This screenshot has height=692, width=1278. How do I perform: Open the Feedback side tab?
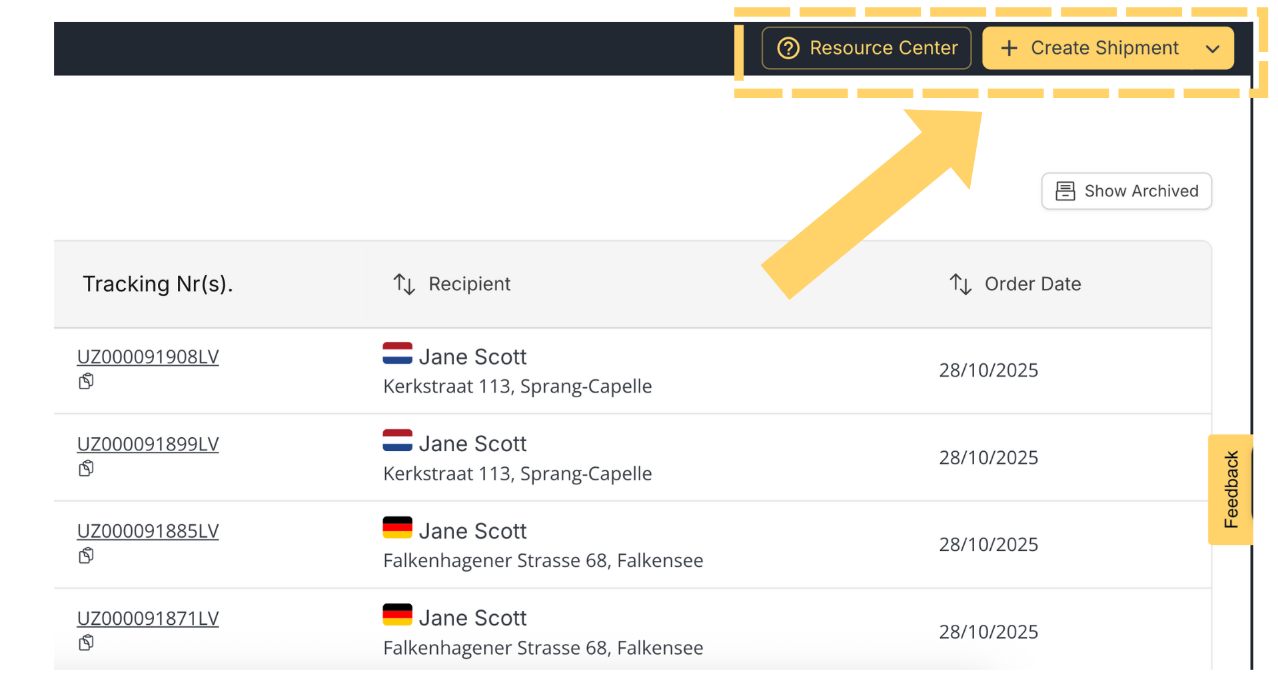click(x=1231, y=490)
